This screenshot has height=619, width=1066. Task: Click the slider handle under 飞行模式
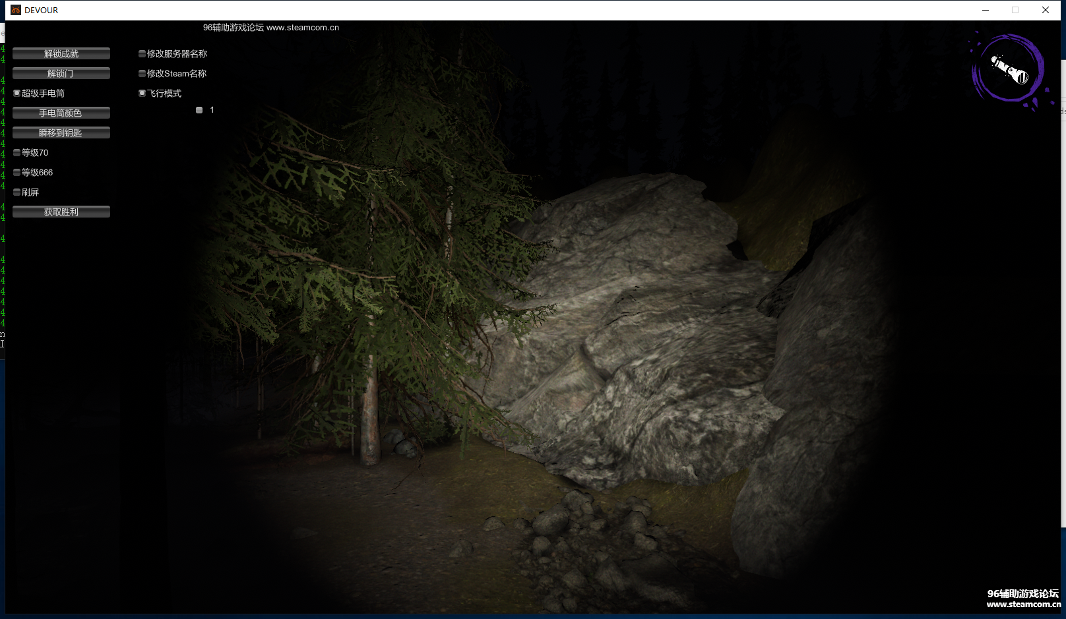tap(199, 110)
